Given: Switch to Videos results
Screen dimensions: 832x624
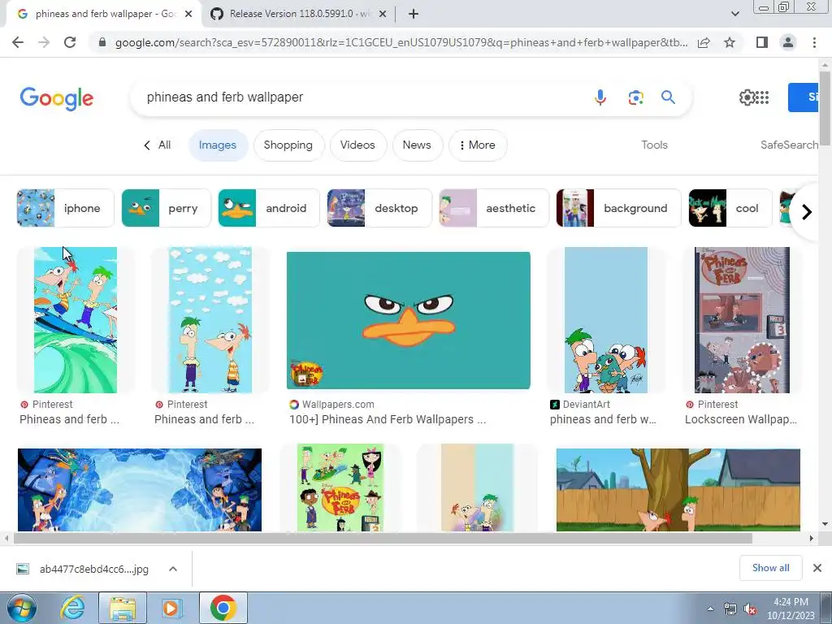Looking at the screenshot, I should click(357, 145).
